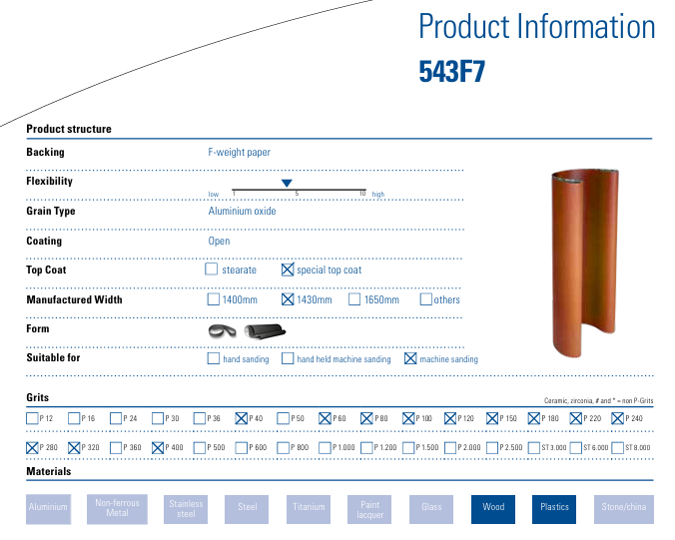This screenshot has height=540, width=675.
Task: Click the highlighted Plastics tile
Action: (554, 509)
